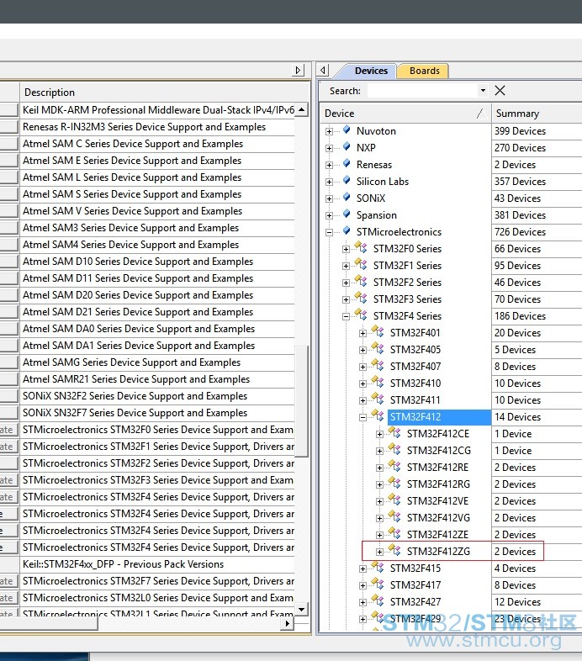Click the packs list horizontal scroll-right arrow
Image resolution: width=582 pixels, height=661 pixels.
pos(288,623)
